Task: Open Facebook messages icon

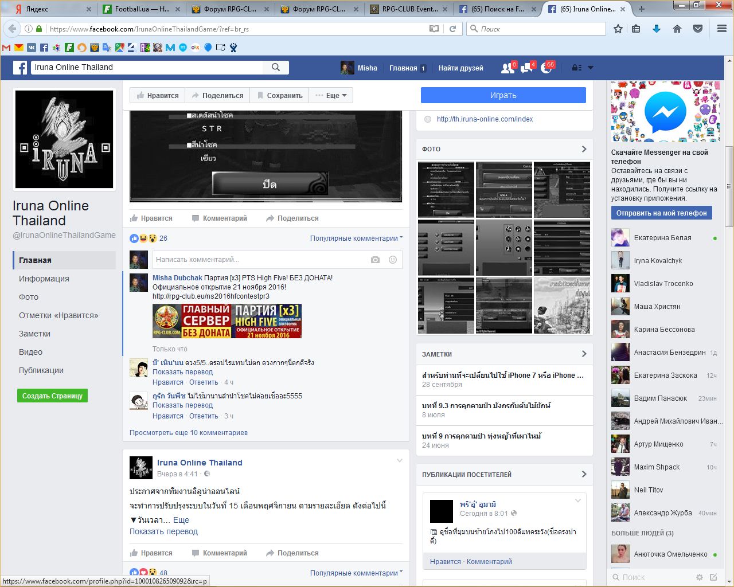Action: pyautogui.click(x=527, y=68)
